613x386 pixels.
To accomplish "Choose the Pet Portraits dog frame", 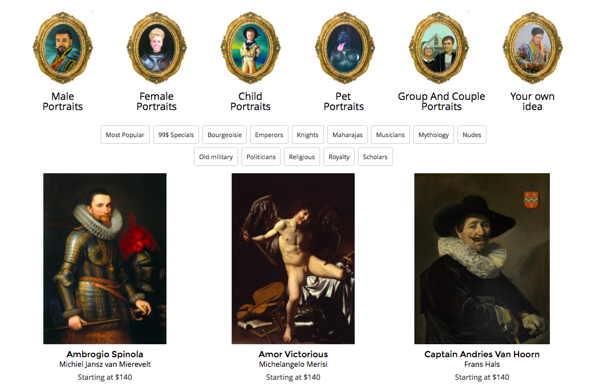I will [344, 48].
